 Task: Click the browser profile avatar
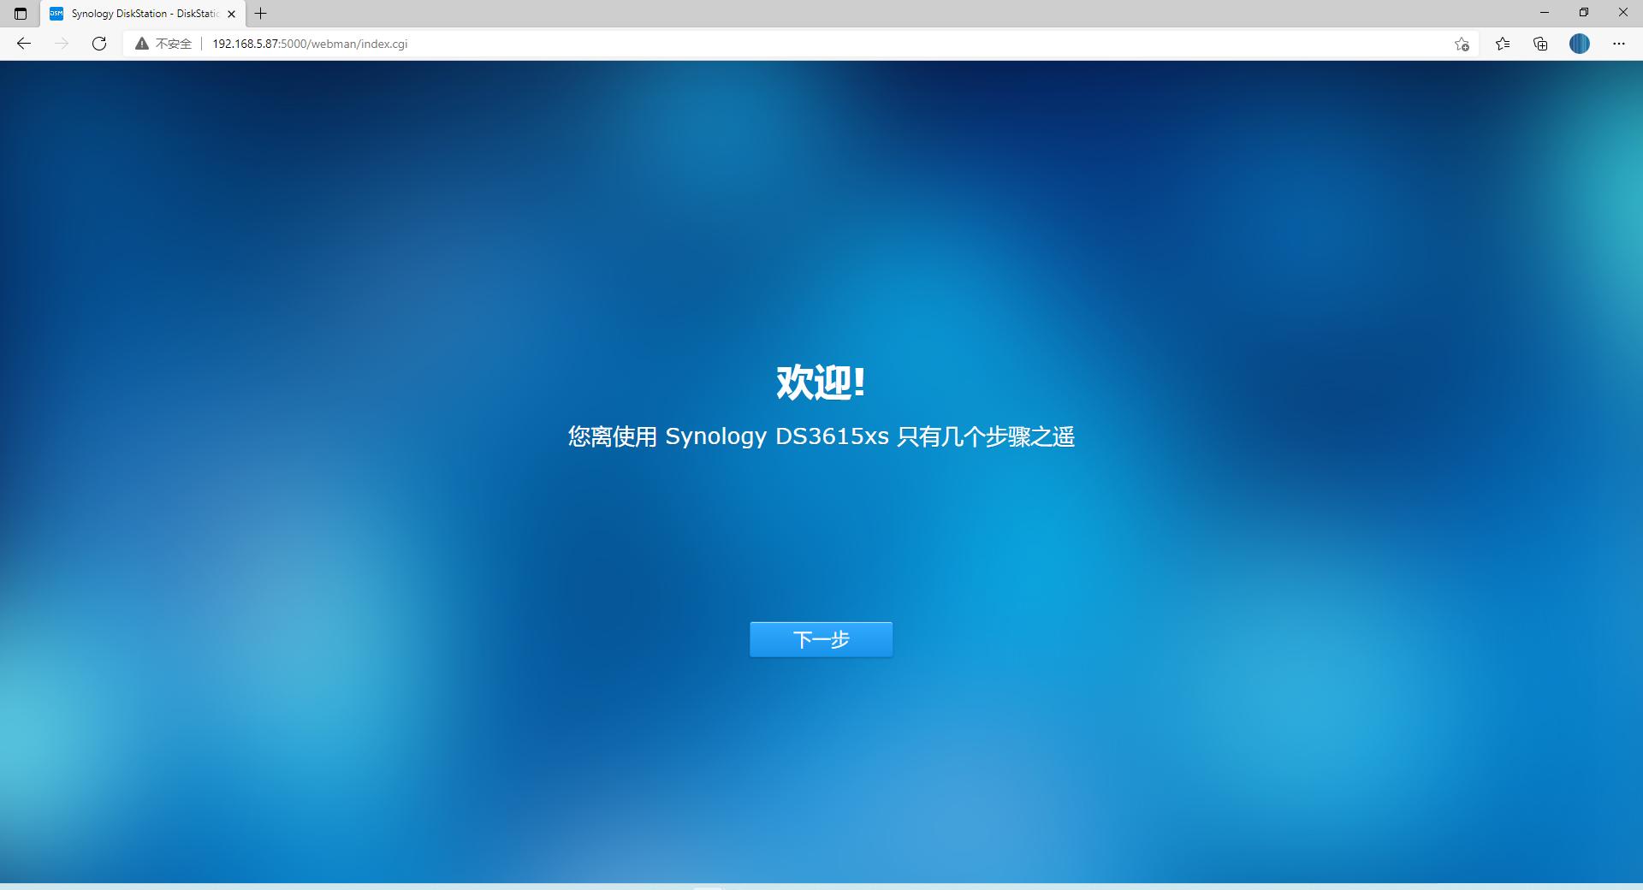click(1580, 44)
